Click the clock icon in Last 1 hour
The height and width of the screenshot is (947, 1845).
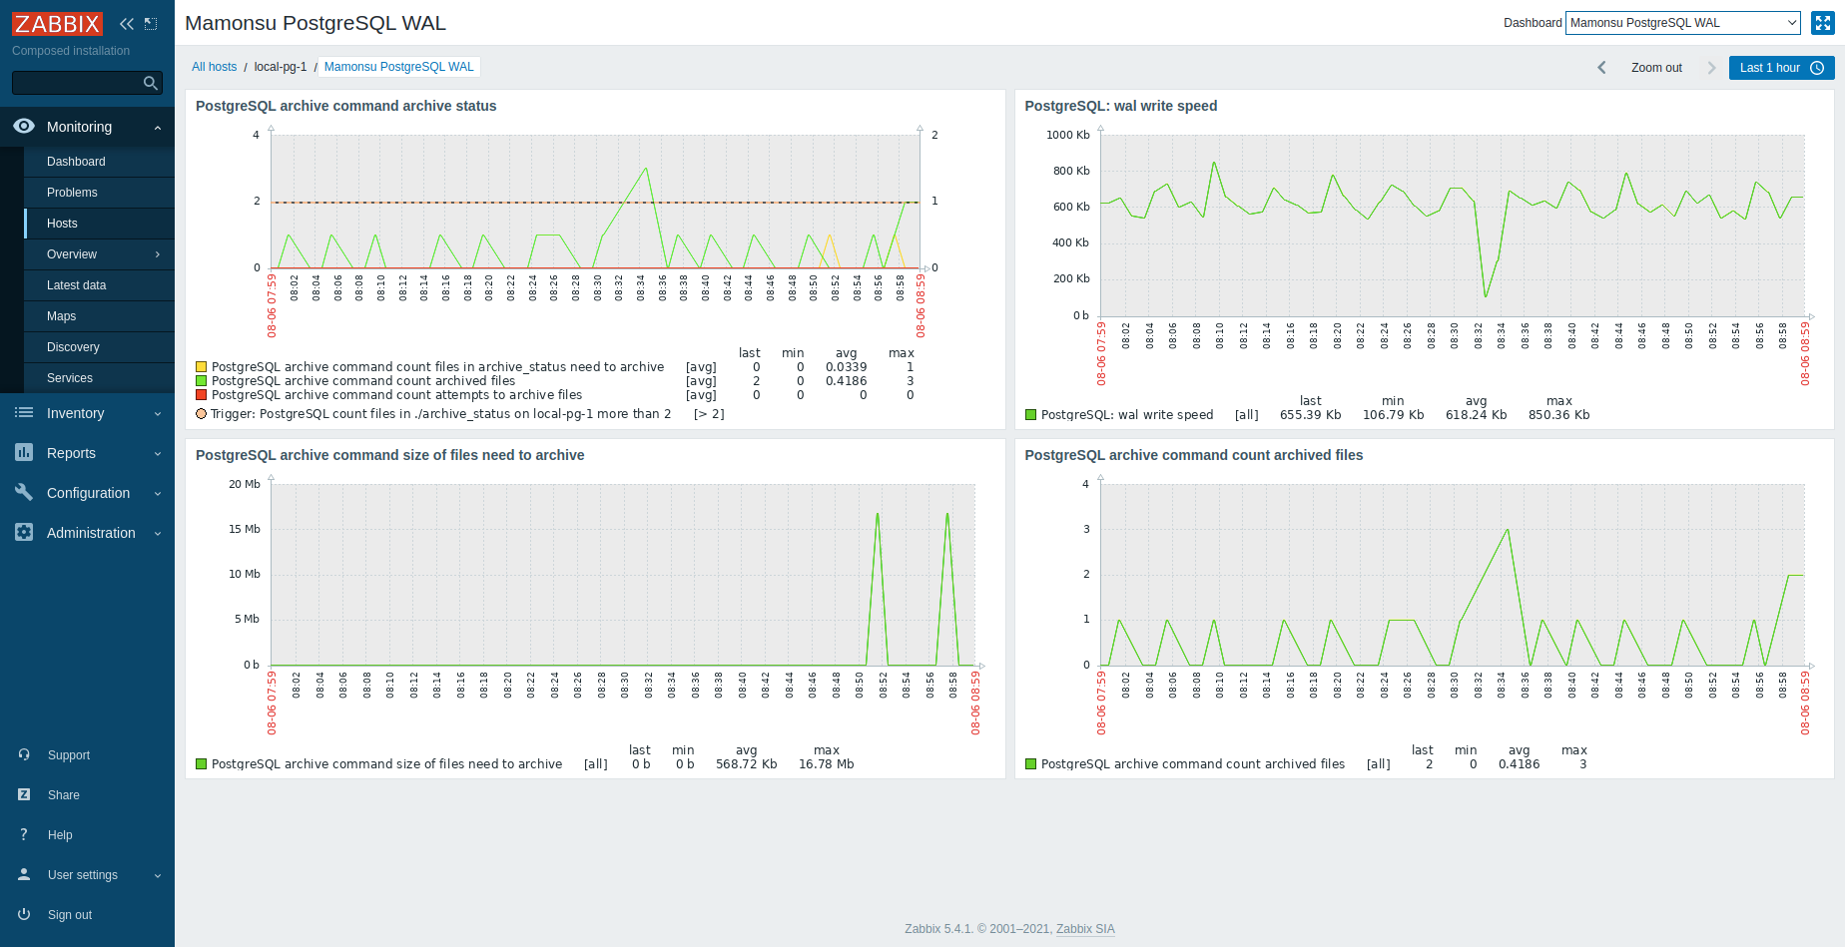(x=1817, y=68)
